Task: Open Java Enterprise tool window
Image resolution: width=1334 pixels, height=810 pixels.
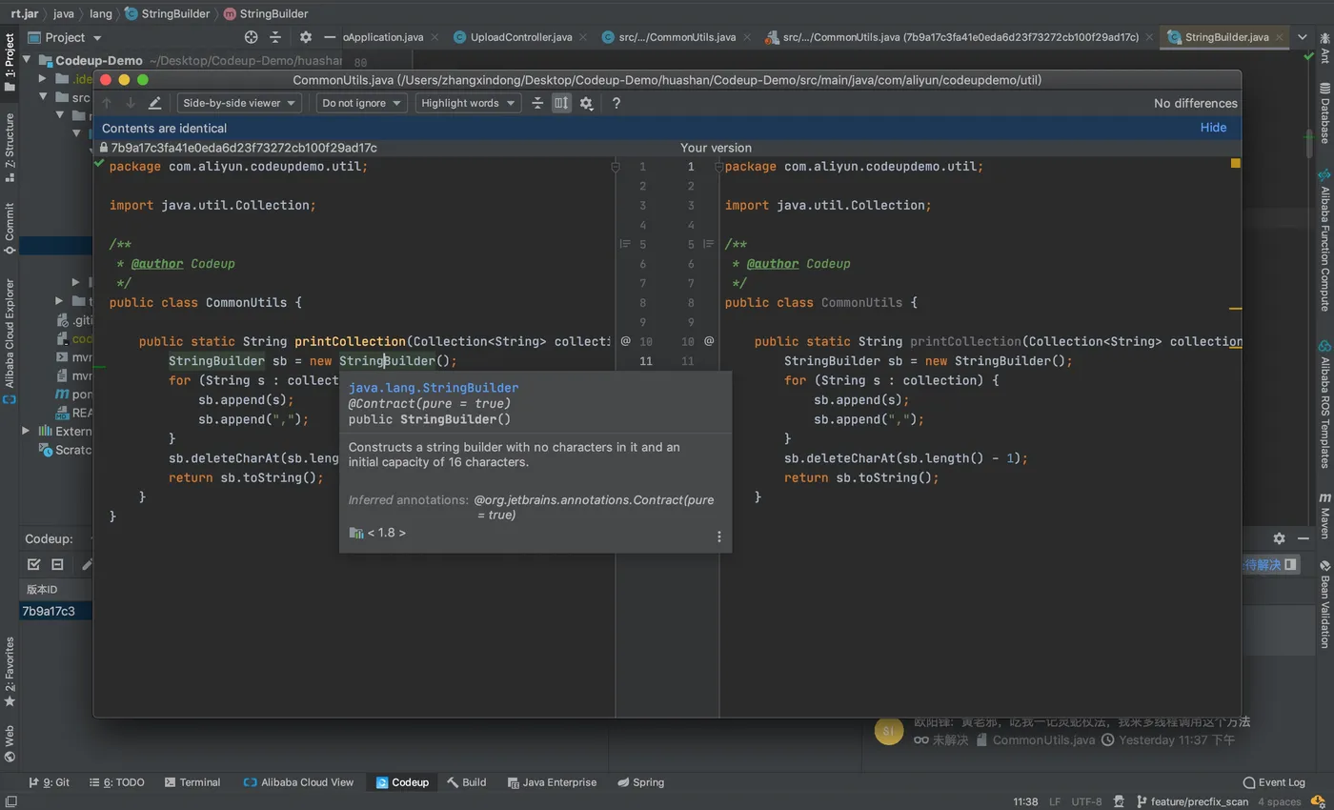Action: pos(552,782)
